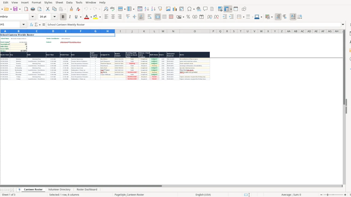Click the Sheet 1 of 3 status
Viewport: 351px width, 197px height.
[9, 195]
